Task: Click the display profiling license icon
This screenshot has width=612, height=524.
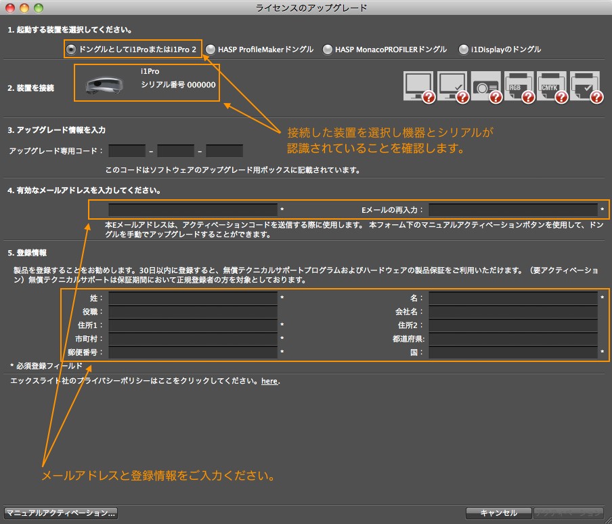Action: [x=418, y=86]
